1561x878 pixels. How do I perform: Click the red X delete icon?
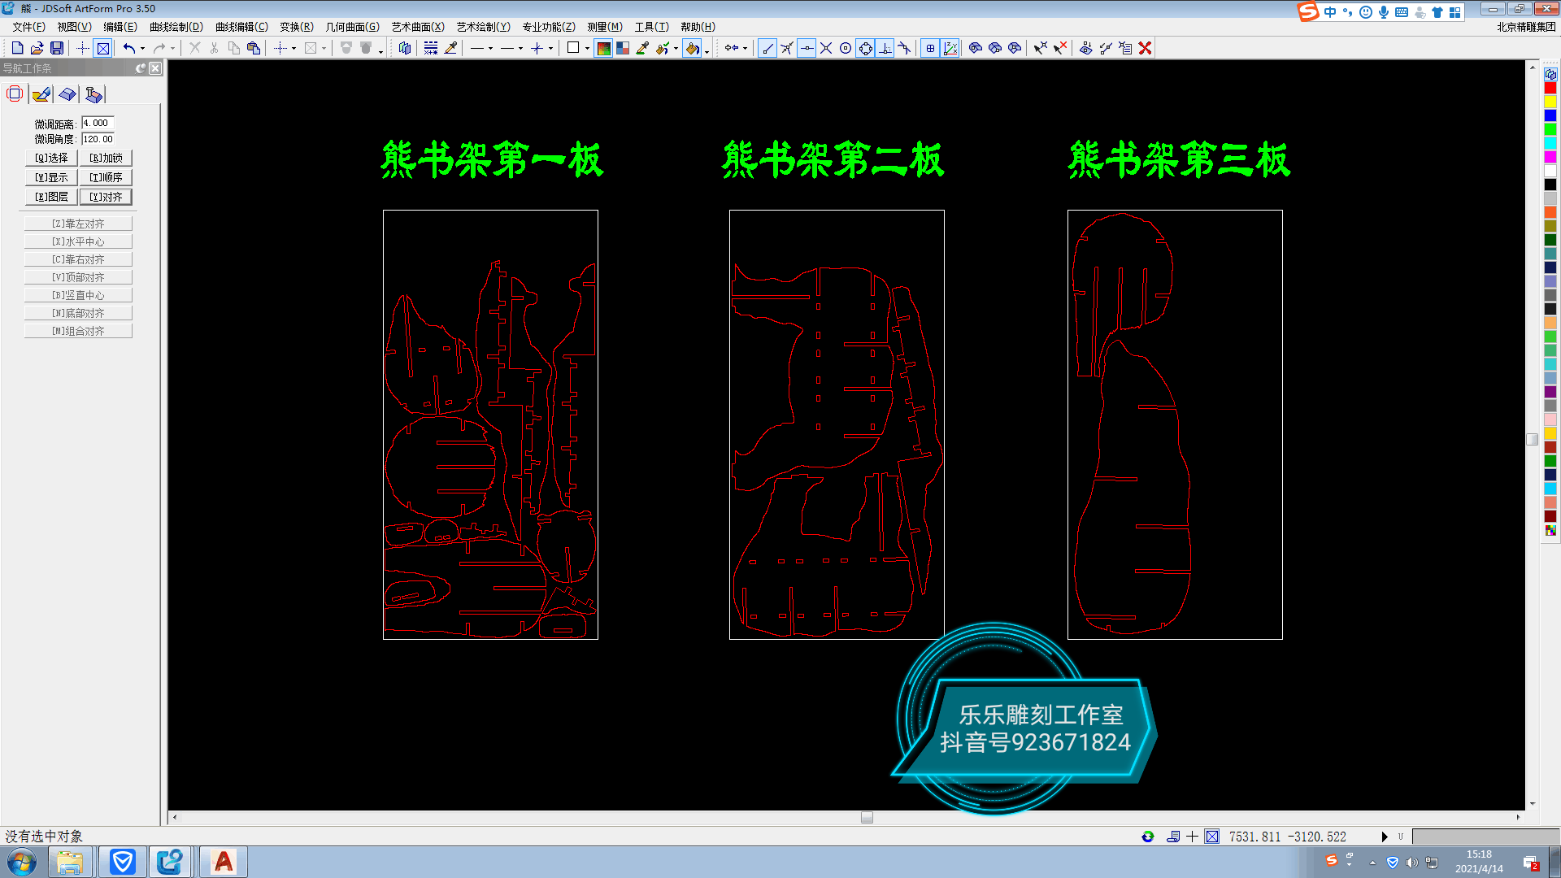1145,49
